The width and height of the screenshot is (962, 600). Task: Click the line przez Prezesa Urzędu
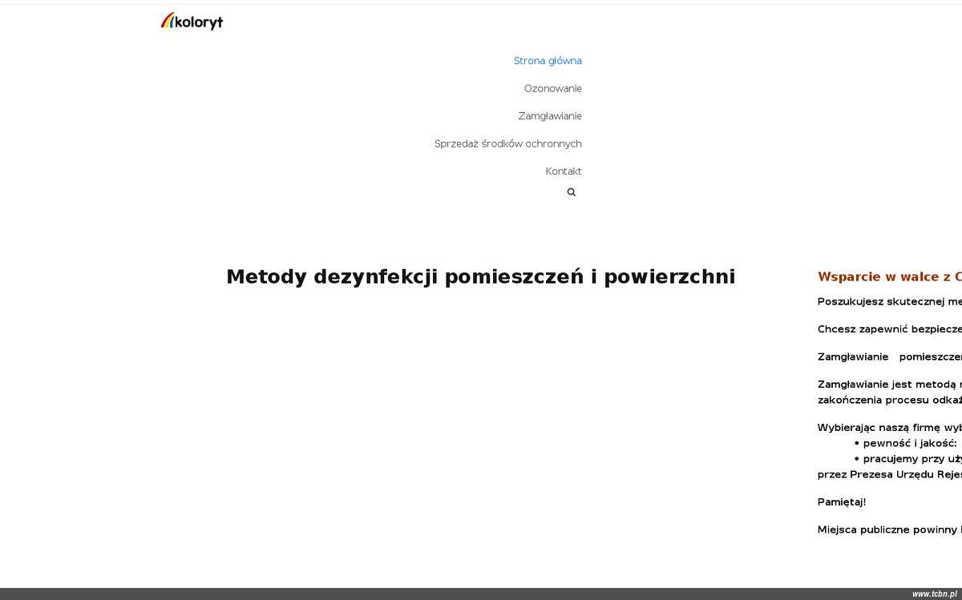889,474
